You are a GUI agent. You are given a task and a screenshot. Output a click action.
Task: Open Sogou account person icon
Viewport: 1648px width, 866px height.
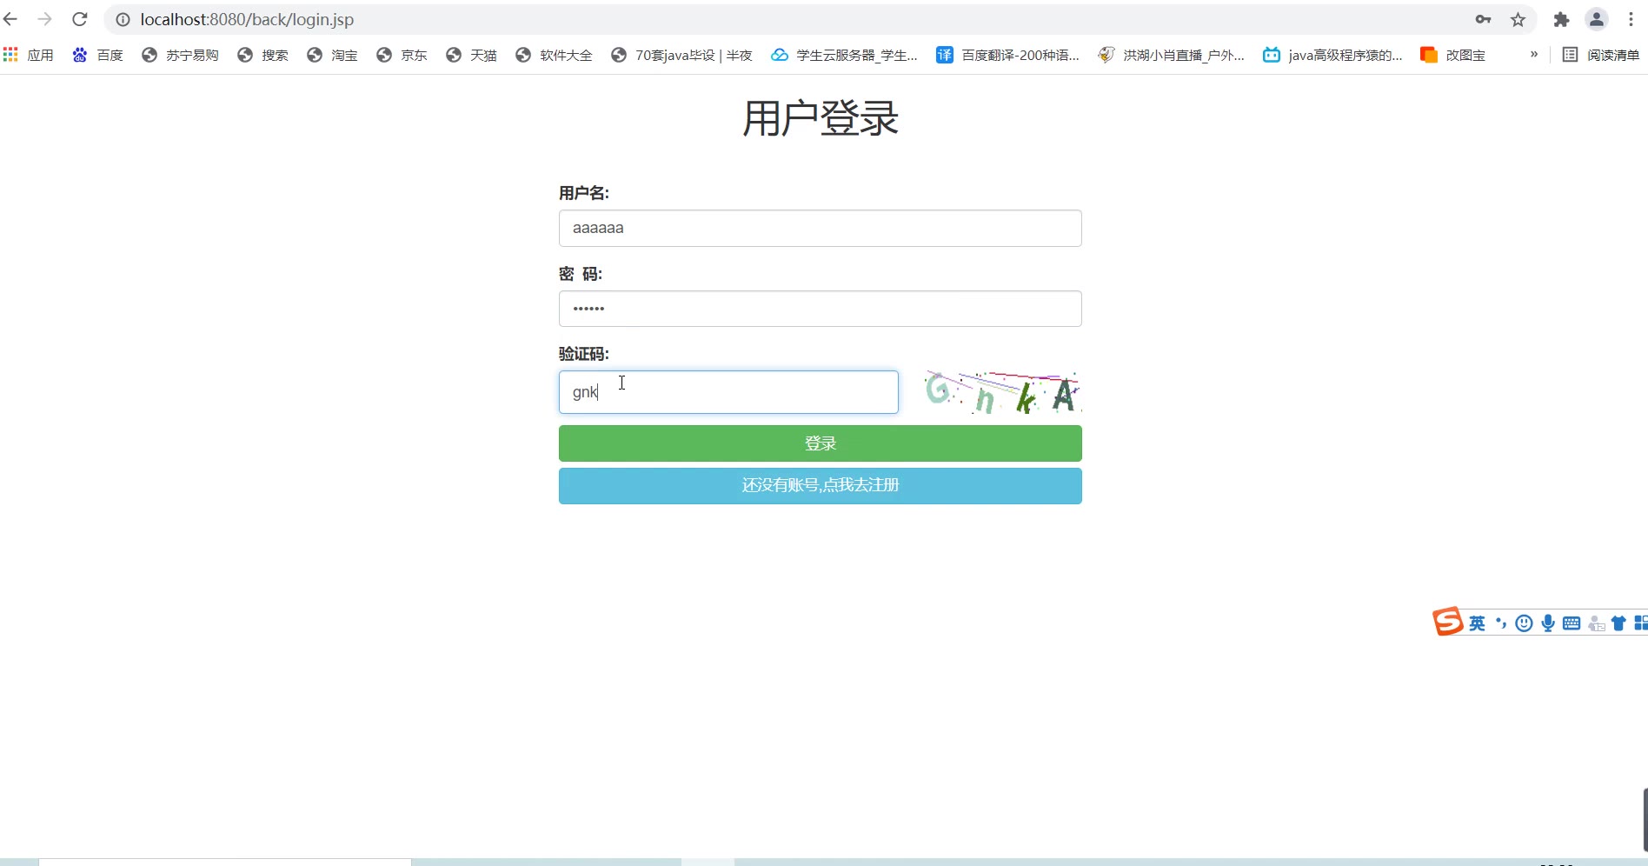click(x=1596, y=623)
